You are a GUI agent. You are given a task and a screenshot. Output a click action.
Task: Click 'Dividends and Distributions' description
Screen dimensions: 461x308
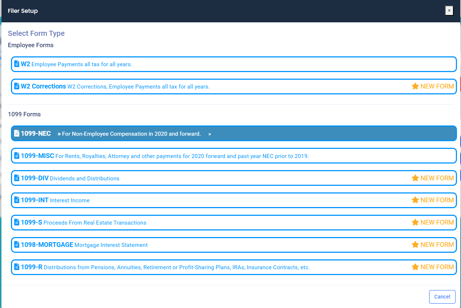(x=85, y=179)
